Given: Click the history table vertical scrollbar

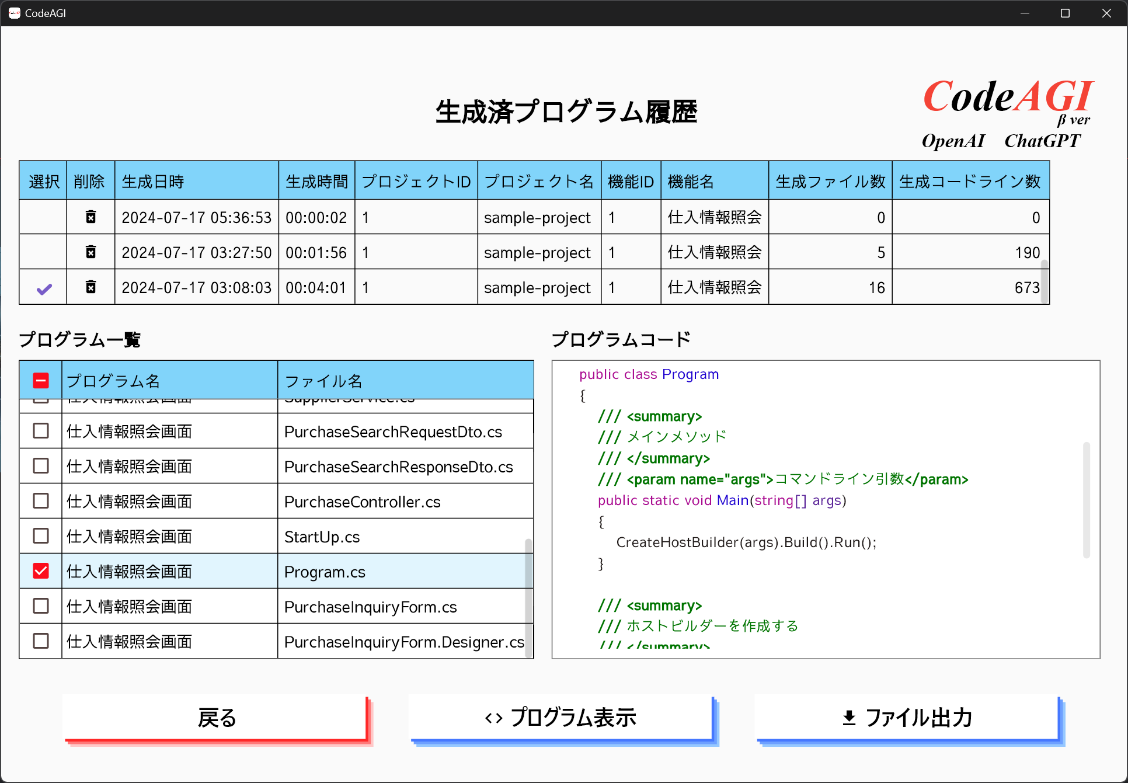Looking at the screenshot, I should click(x=1044, y=281).
